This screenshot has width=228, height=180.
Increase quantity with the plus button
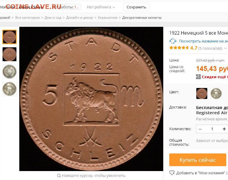(x=224, y=129)
